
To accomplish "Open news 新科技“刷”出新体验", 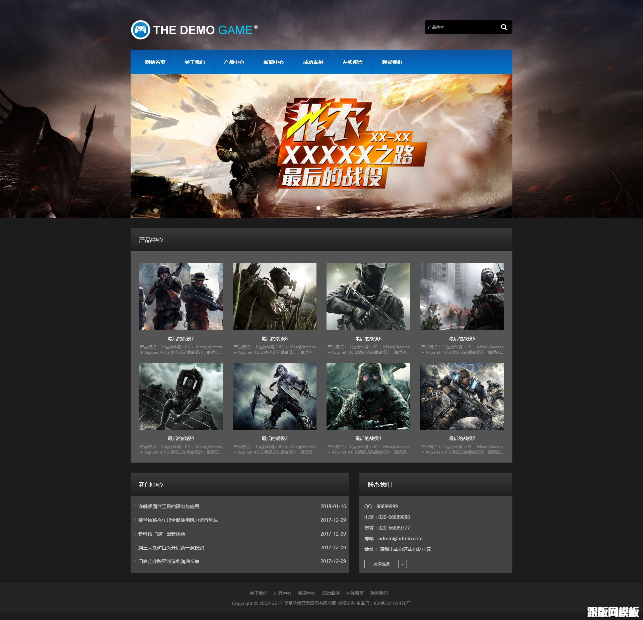I will pyautogui.click(x=161, y=534).
